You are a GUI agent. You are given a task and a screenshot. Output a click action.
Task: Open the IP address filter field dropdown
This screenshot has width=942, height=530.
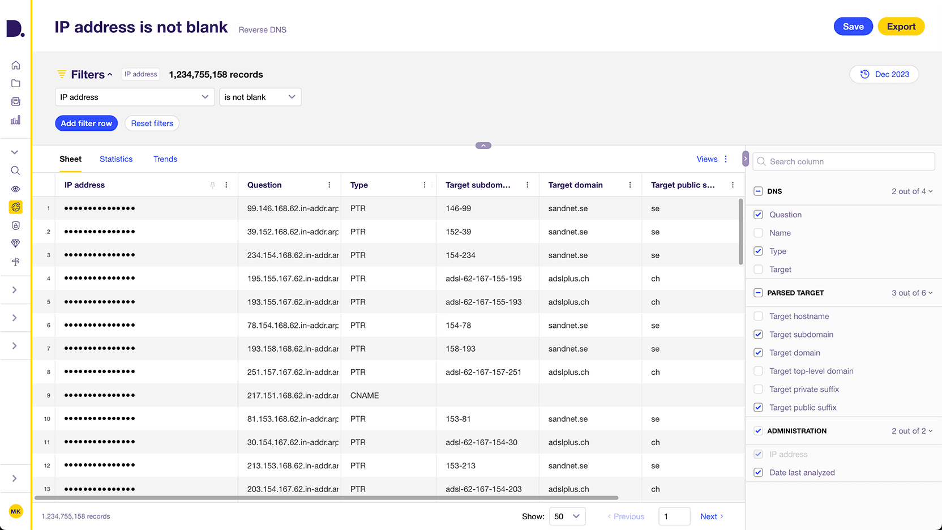135,97
